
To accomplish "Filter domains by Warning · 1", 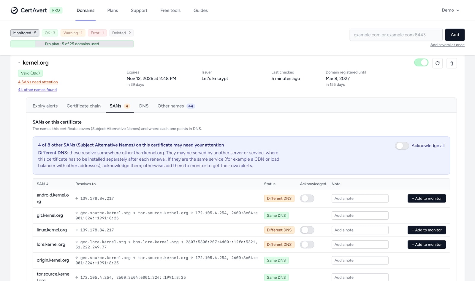I will point(73,33).
